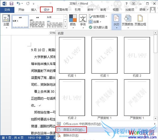Open the 颜色 theme colors palette

click(x=73, y=21)
